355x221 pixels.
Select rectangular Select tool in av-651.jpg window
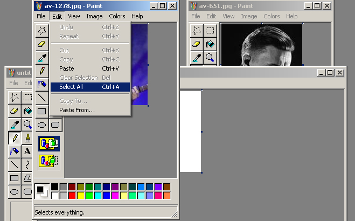210,30
